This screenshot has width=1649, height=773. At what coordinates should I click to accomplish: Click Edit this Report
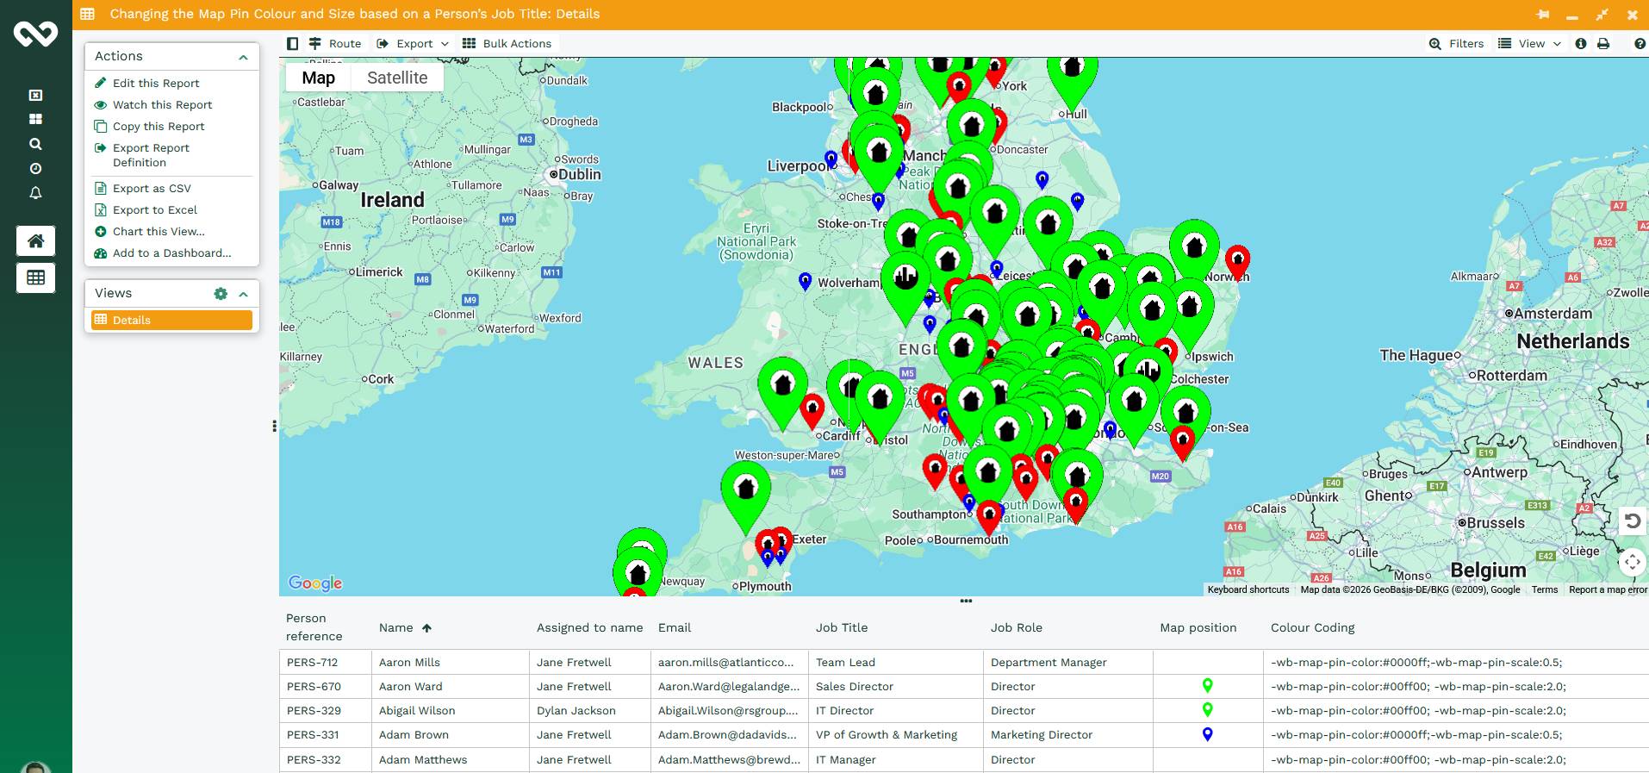point(155,84)
